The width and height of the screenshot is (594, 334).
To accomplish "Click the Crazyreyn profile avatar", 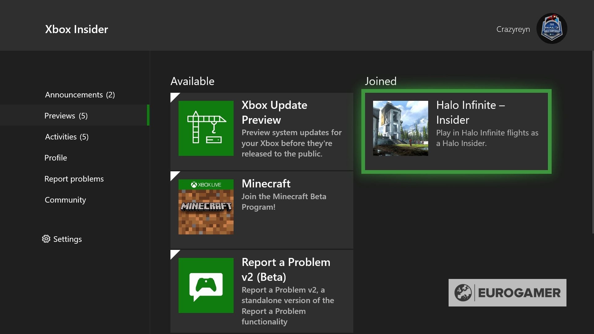I will coord(552,28).
